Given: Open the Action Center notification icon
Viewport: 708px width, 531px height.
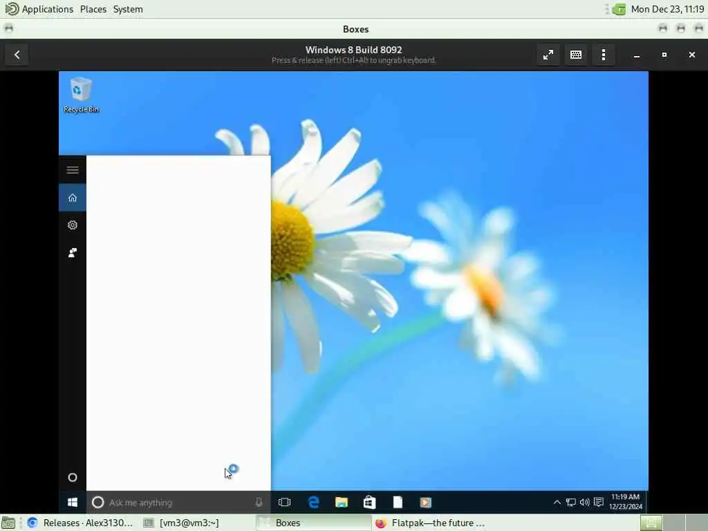Looking at the screenshot, I should click(x=599, y=502).
